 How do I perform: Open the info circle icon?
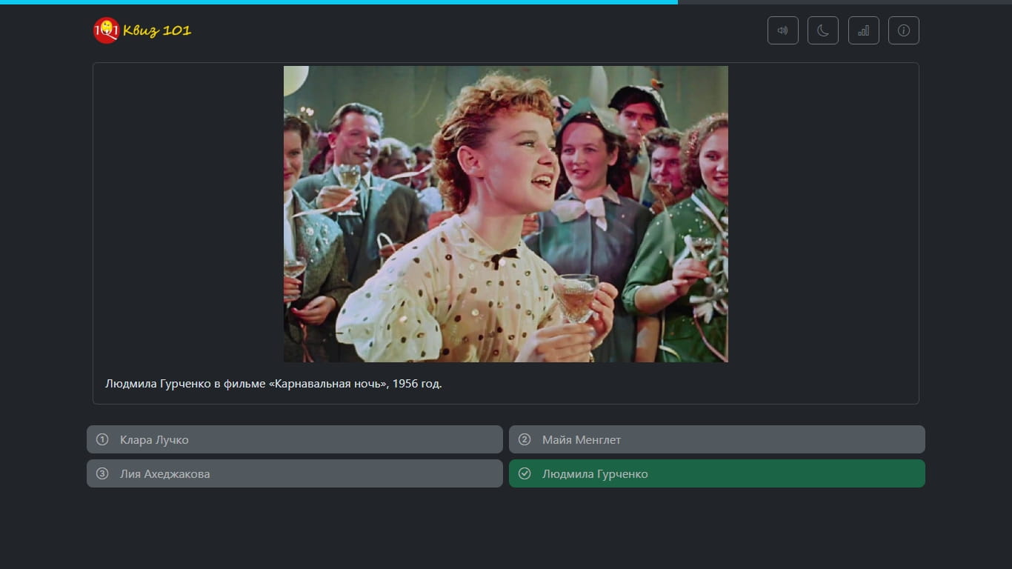pos(903,30)
